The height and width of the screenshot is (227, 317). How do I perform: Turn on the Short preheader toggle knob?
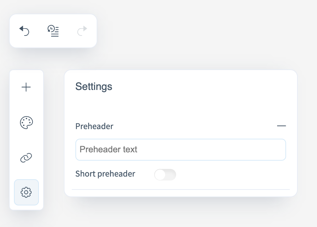click(160, 175)
